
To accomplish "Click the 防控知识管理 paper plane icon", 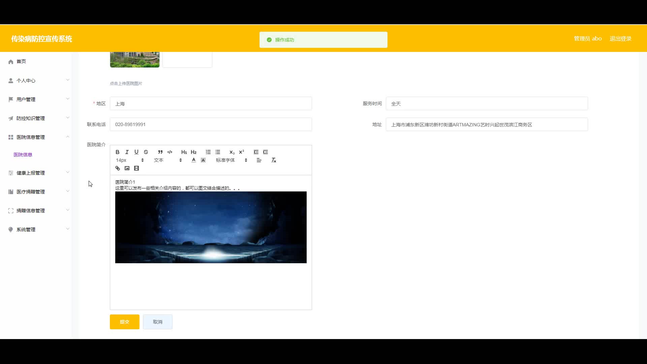I will click(x=11, y=118).
